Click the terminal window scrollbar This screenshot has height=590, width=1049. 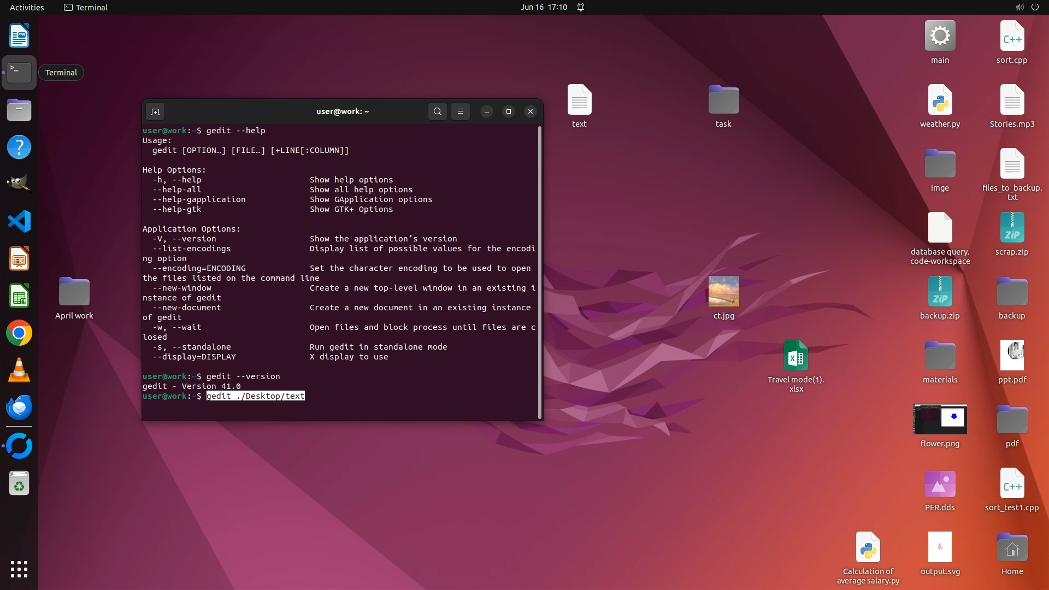(540, 272)
